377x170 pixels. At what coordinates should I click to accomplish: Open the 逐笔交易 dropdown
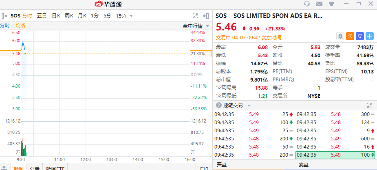(249, 105)
